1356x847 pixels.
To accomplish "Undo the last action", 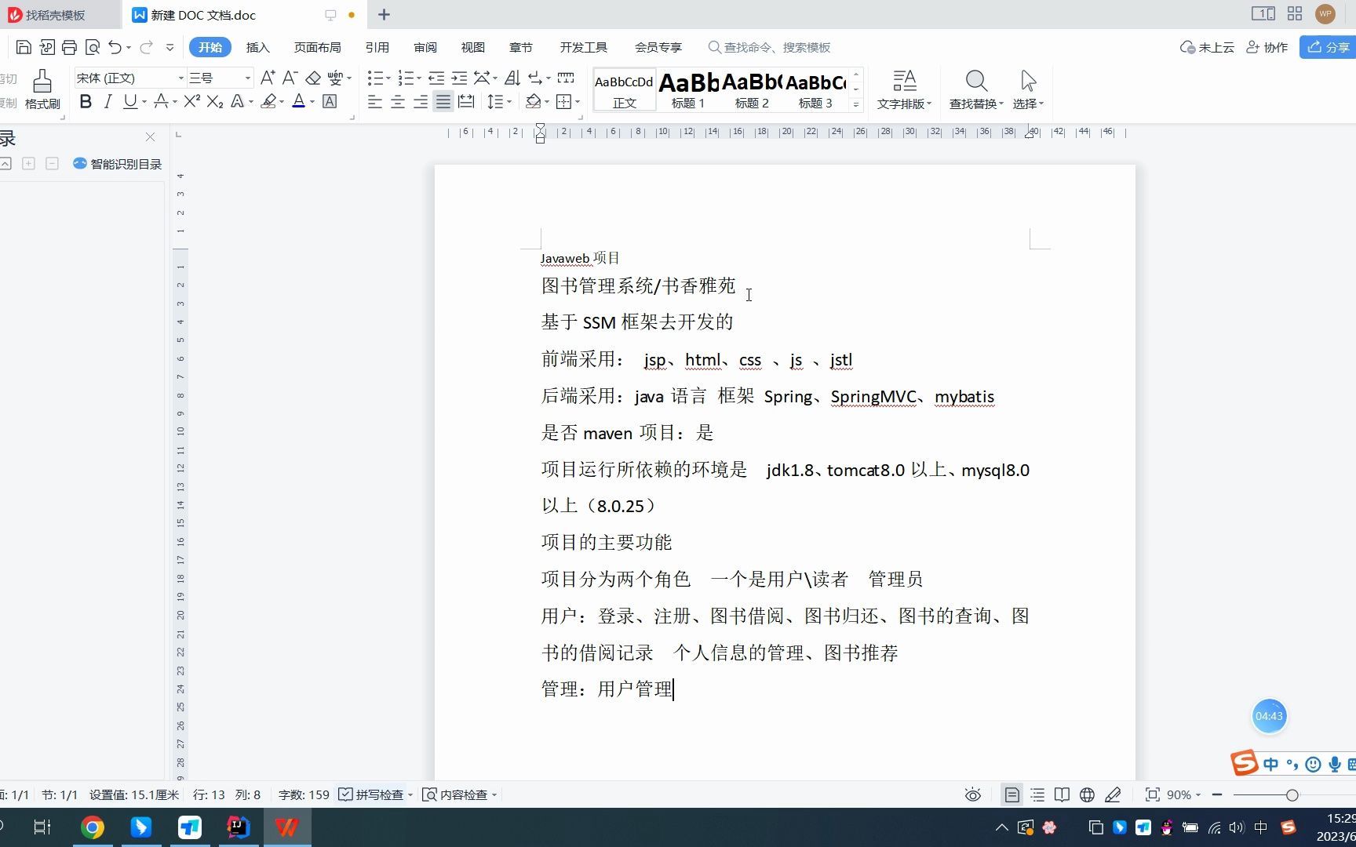I will (115, 48).
